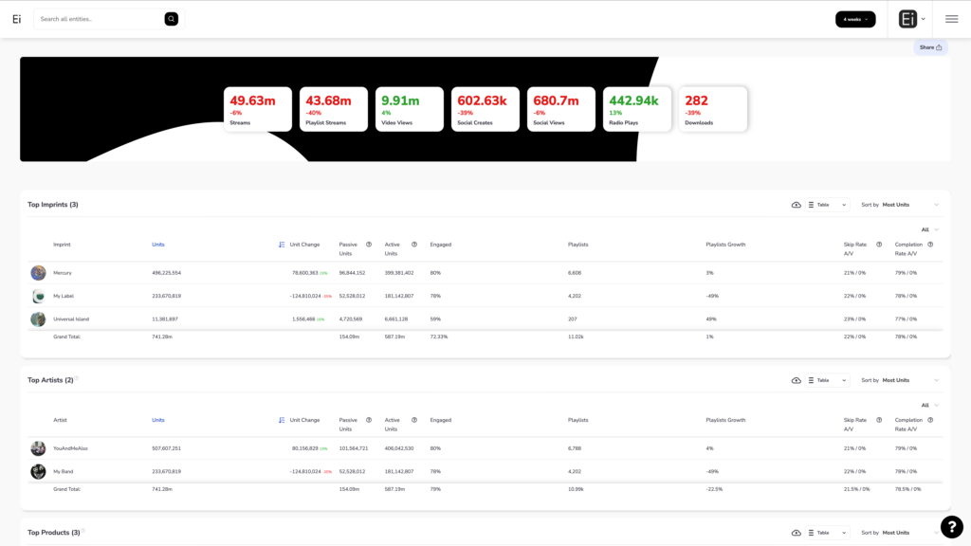Click the search magnifier button
Viewport: 971px width, 546px height.
coord(171,19)
